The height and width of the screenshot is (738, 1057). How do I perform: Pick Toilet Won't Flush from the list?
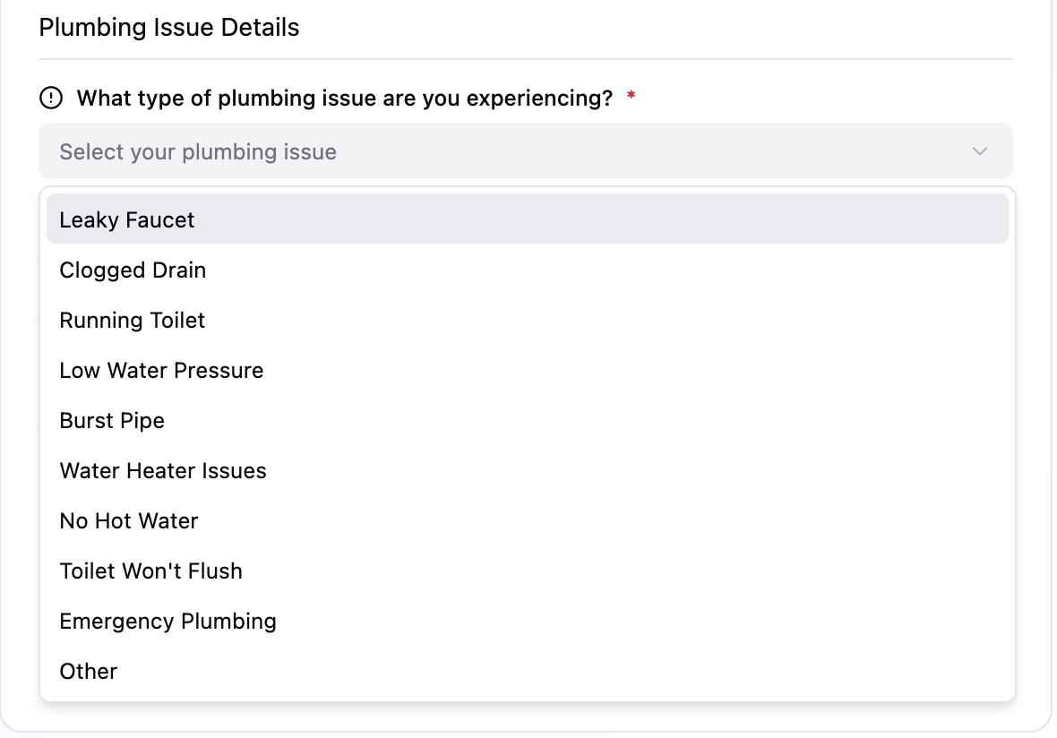150,571
